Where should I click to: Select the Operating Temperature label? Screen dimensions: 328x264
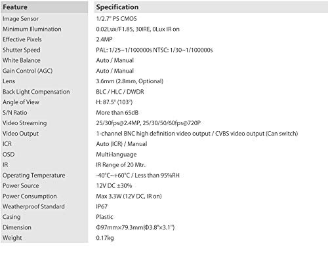[34, 176]
